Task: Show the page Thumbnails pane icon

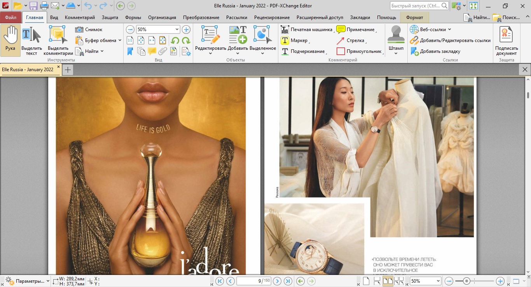Action: [141, 51]
